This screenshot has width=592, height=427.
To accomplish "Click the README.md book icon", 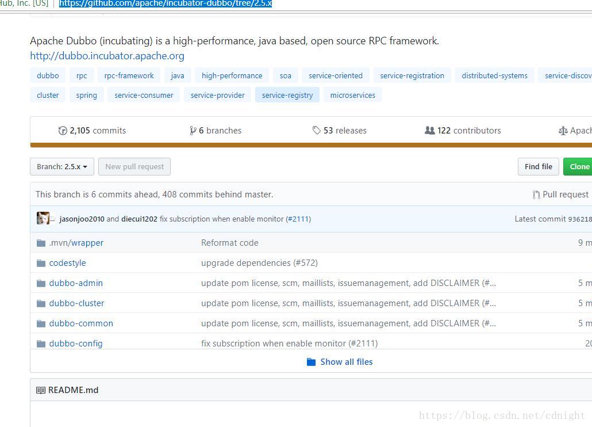I will tap(40, 390).
